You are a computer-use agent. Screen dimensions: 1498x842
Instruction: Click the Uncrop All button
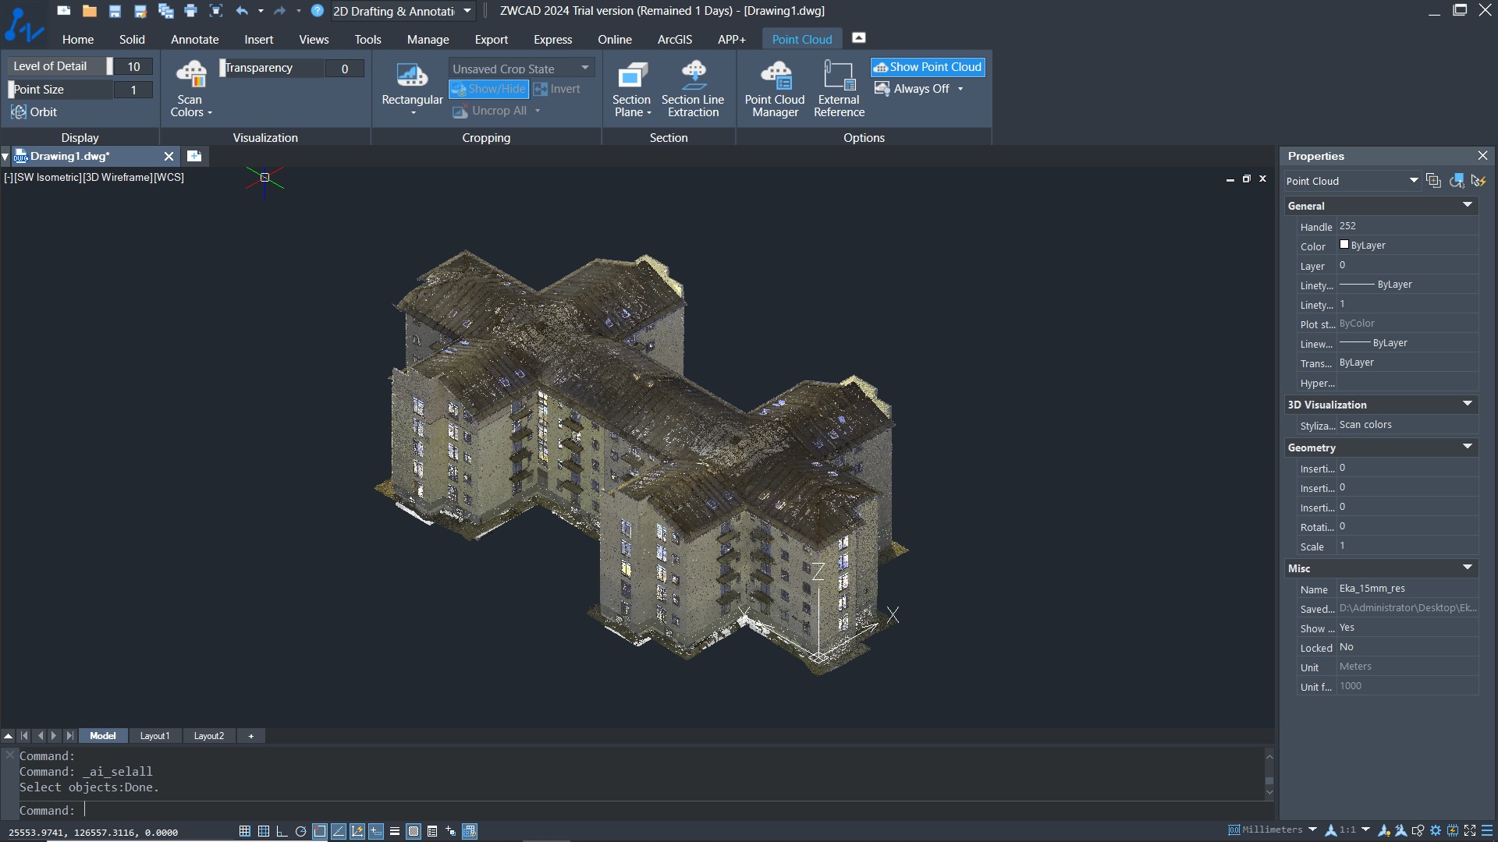(499, 110)
